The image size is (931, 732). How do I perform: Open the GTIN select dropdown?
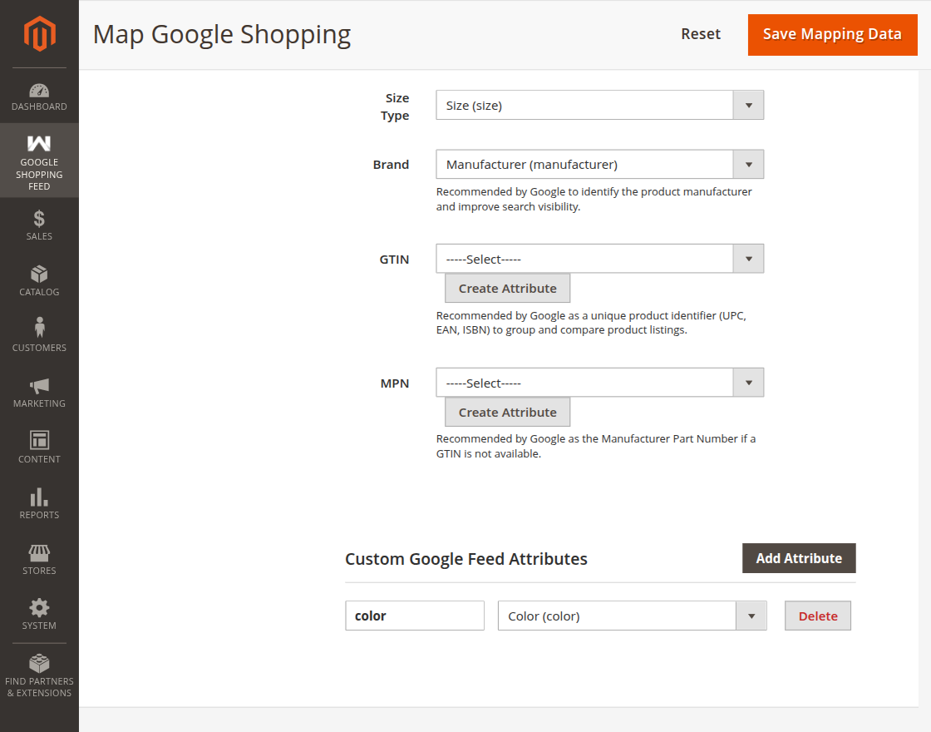pos(599,259)
